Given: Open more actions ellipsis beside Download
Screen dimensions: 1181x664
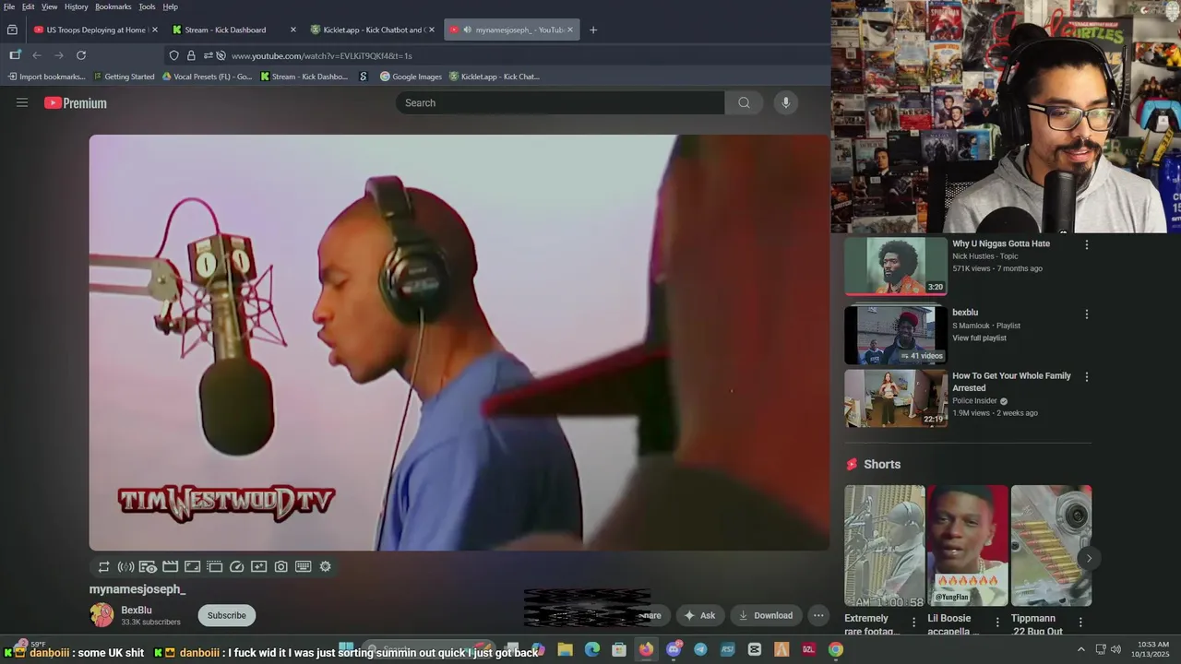Looking at the screenshot, I should coord(818,615).
